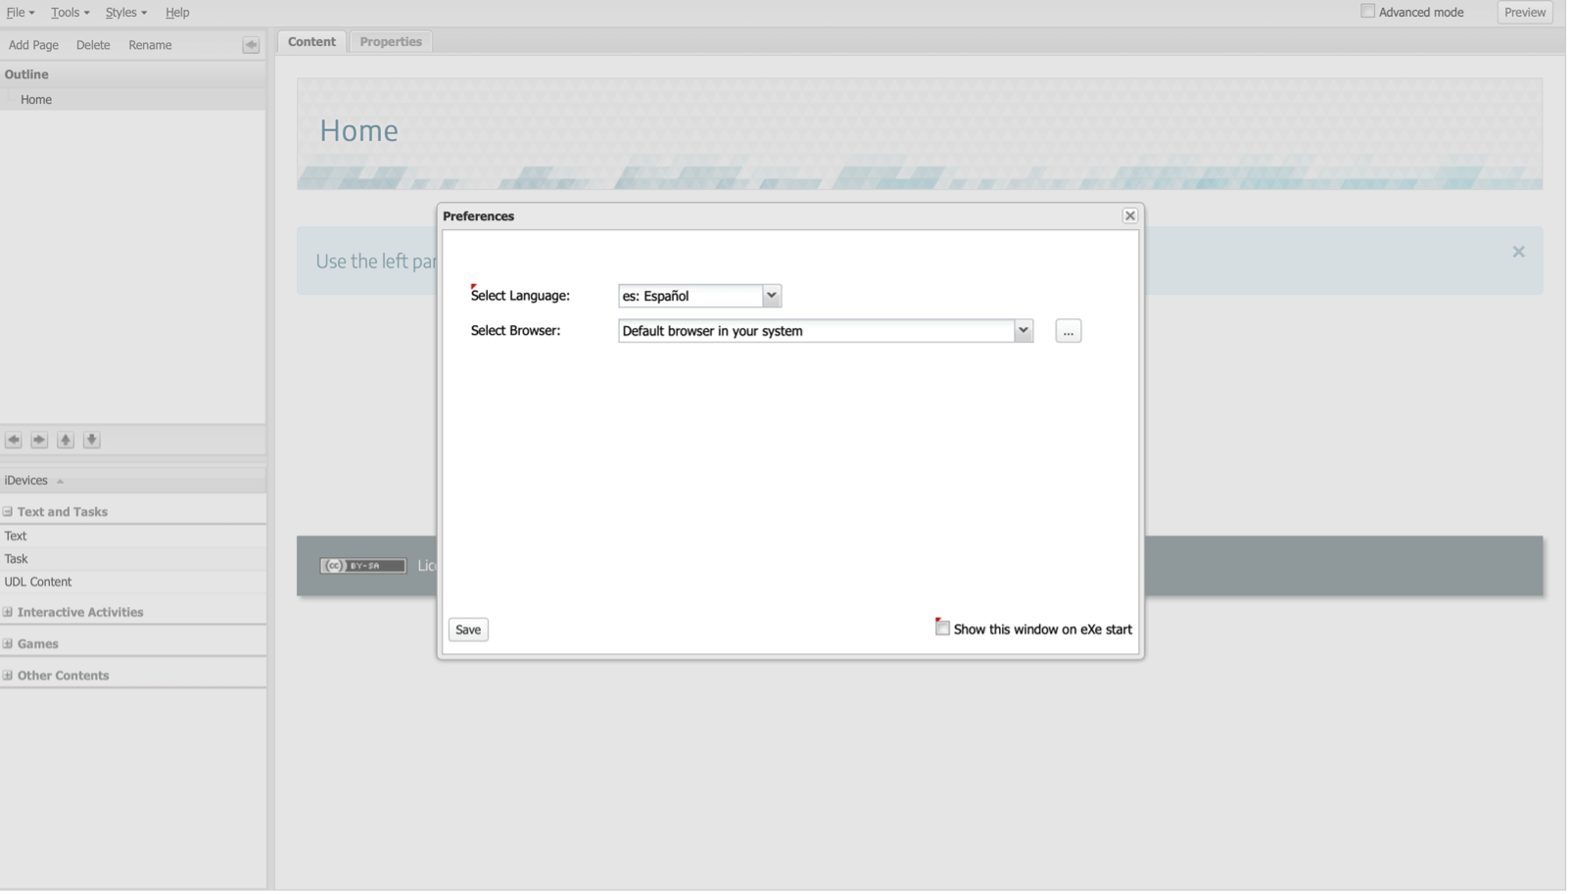Click the promote page left-arrow icon

pyautogui.click(x=14, y=440)
